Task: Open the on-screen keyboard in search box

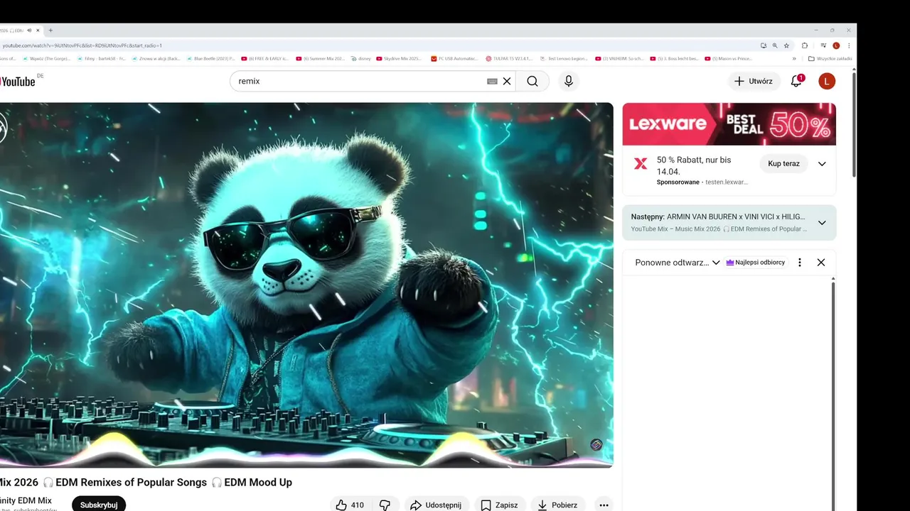Action: click(x=492, y=81)
